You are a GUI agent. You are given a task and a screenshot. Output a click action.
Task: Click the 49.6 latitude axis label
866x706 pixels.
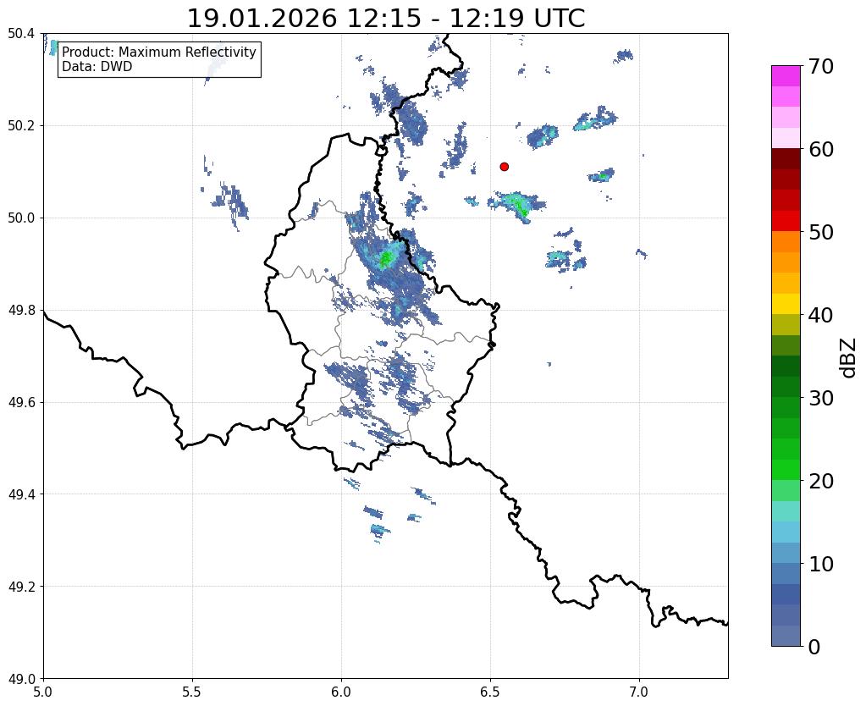point(21,402)
